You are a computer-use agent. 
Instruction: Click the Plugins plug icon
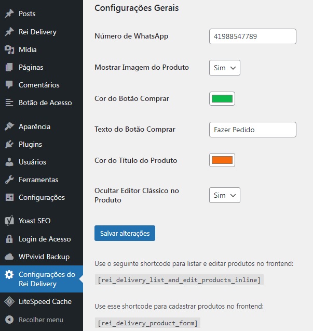click(x=9, y=144)
